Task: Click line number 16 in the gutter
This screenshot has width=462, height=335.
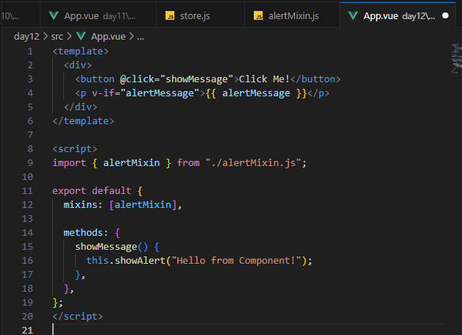Action: pos(27,260)
